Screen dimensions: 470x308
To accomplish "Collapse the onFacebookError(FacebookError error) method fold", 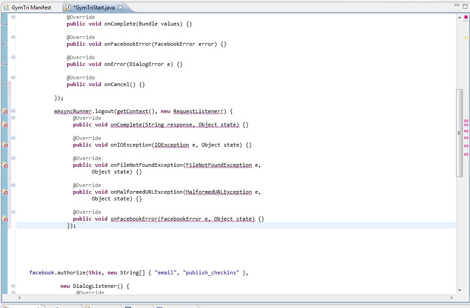I will tap(13, 37).
